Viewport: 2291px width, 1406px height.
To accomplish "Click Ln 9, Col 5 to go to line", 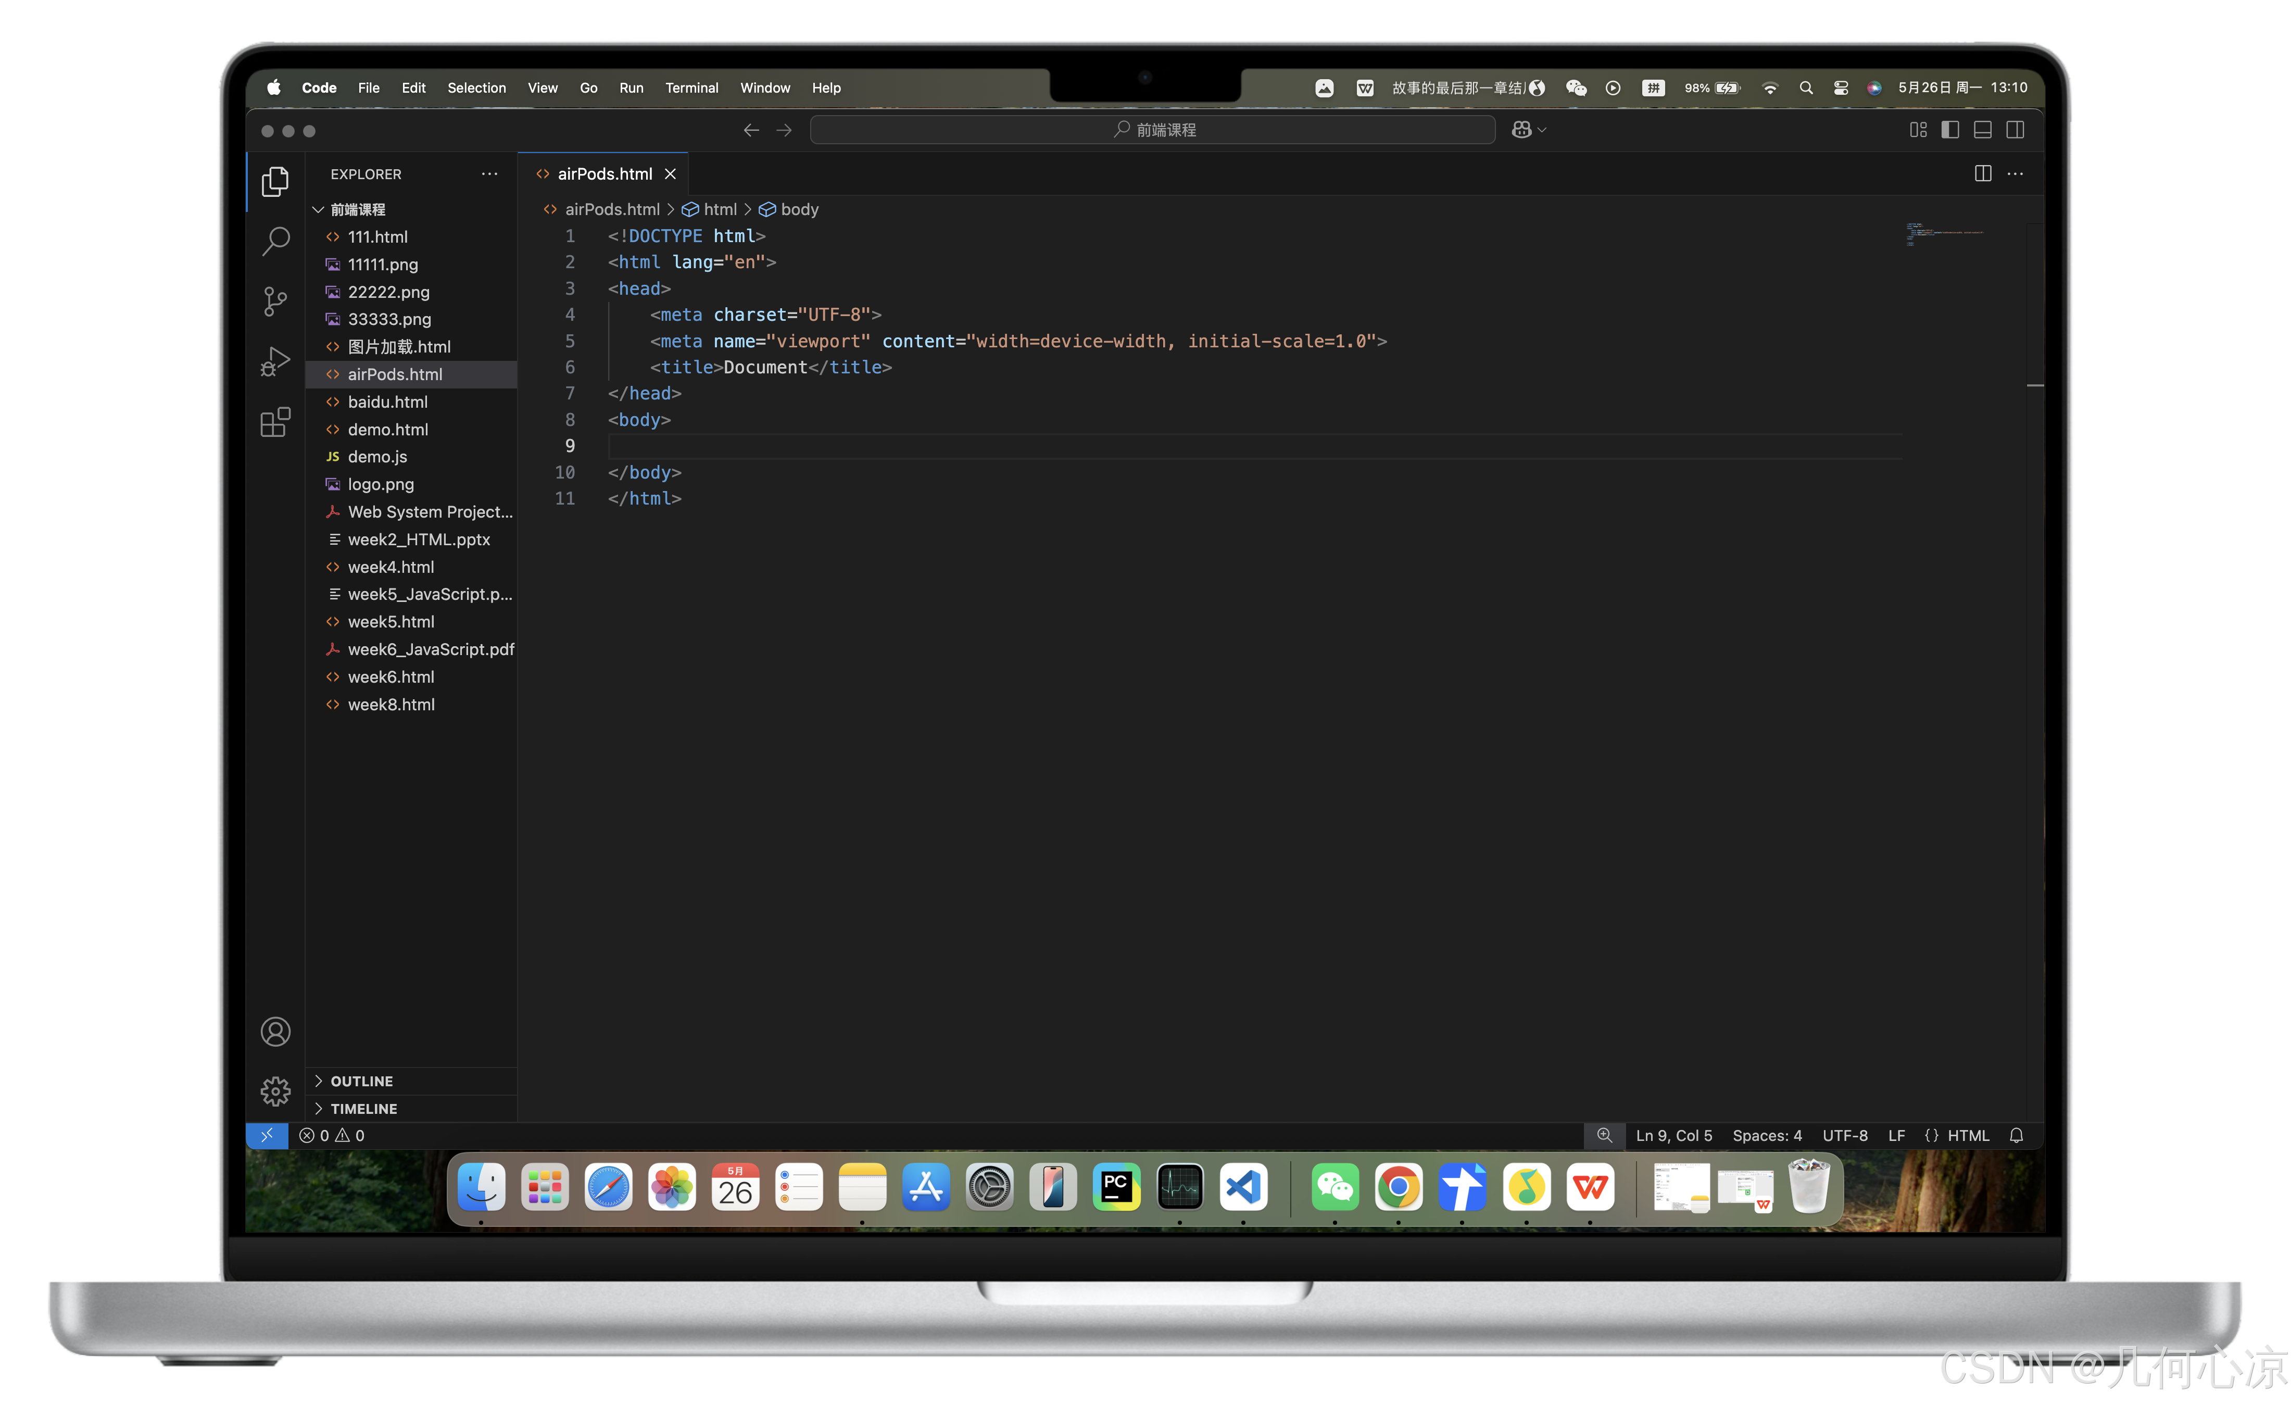I will point(1673,1135).
